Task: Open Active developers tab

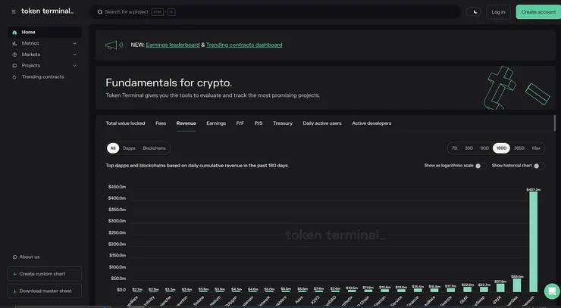Action: [x=371, y=123]
